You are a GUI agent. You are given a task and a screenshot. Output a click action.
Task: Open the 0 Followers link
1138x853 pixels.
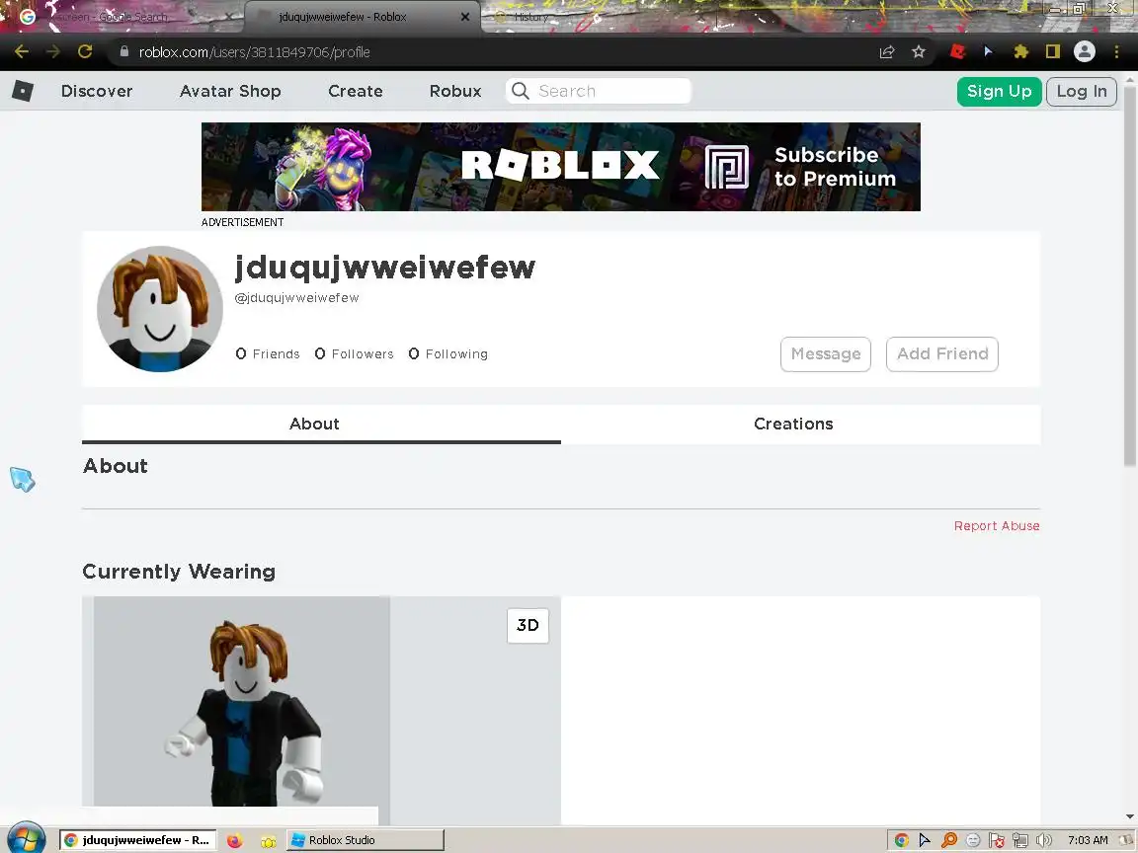(355, 354)
